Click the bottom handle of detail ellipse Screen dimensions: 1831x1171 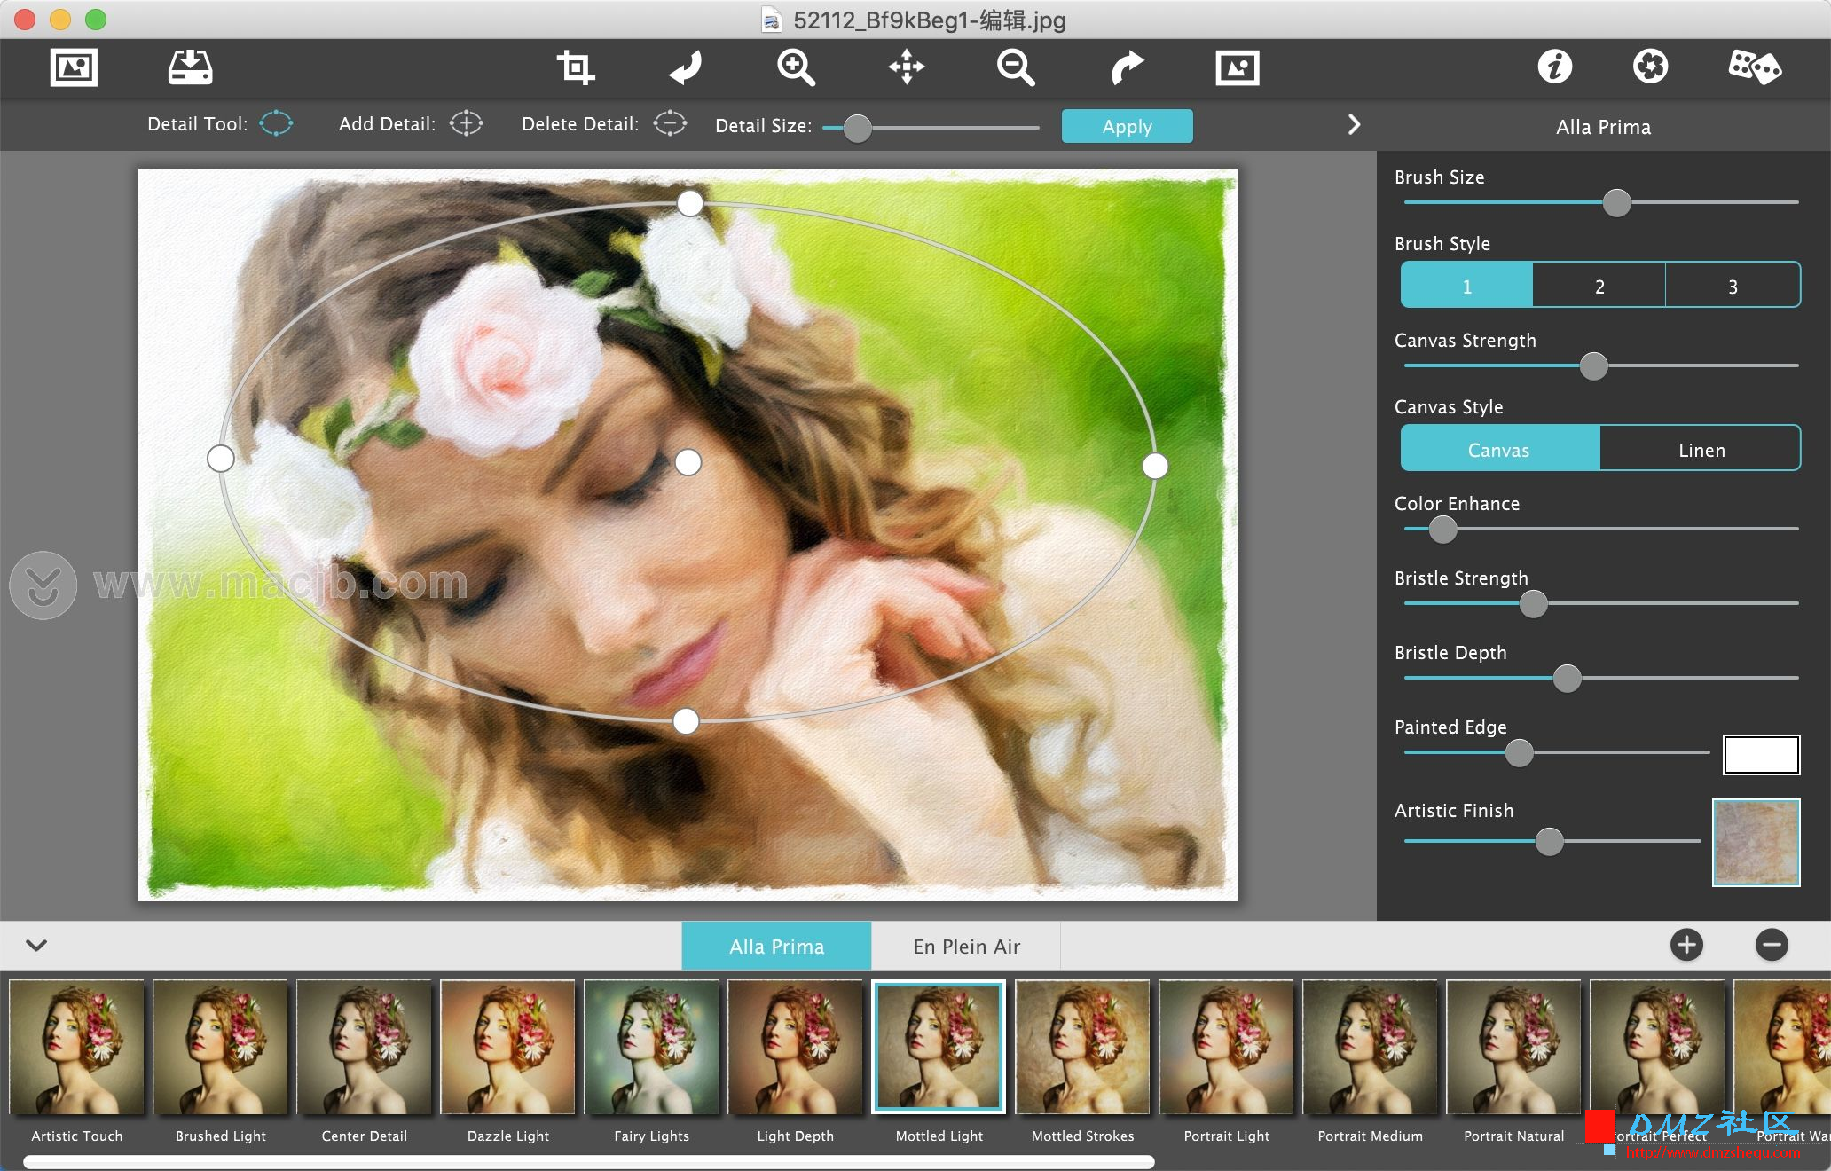pos(686,721)
